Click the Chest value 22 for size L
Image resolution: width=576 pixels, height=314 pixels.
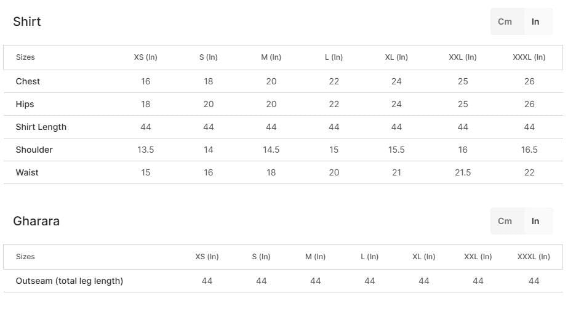point(334,81)
